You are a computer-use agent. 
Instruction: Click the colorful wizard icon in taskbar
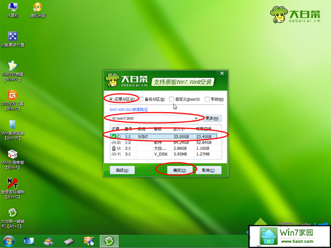coord(89,241)
